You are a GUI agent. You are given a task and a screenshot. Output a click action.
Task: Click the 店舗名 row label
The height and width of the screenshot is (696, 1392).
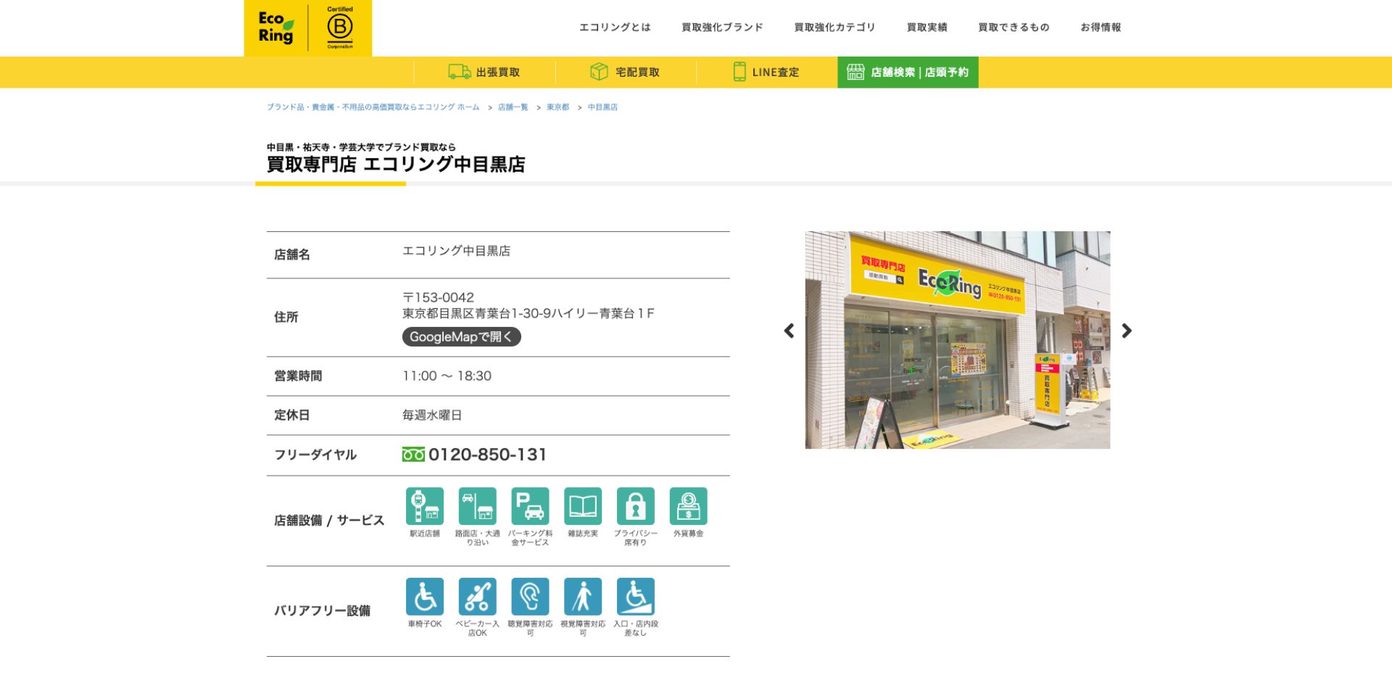tap(292, 254)
